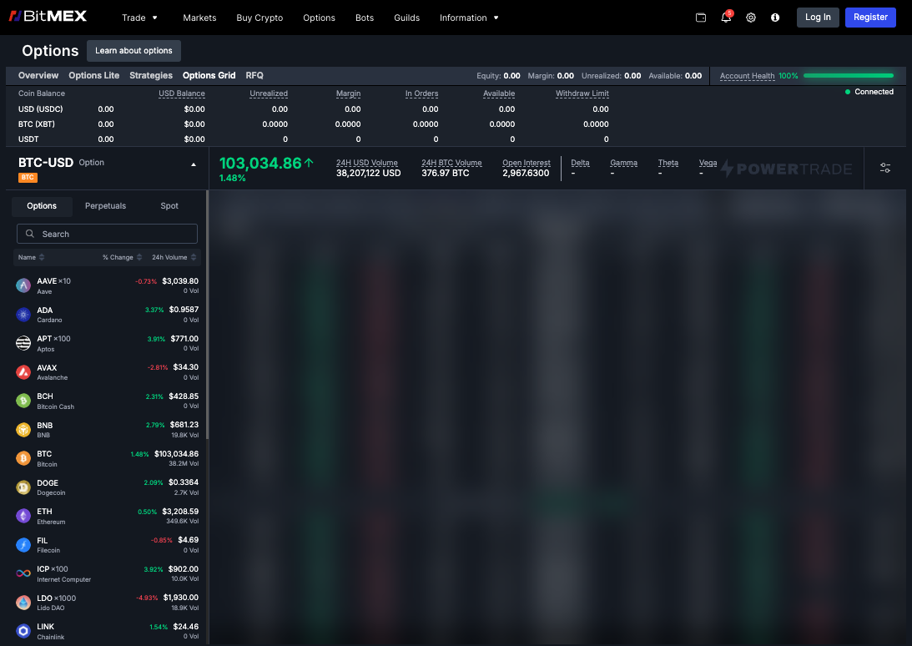Viewport: 912px width, 646px height.
Task: Click Learn about options button
Action: click(134, 51)
